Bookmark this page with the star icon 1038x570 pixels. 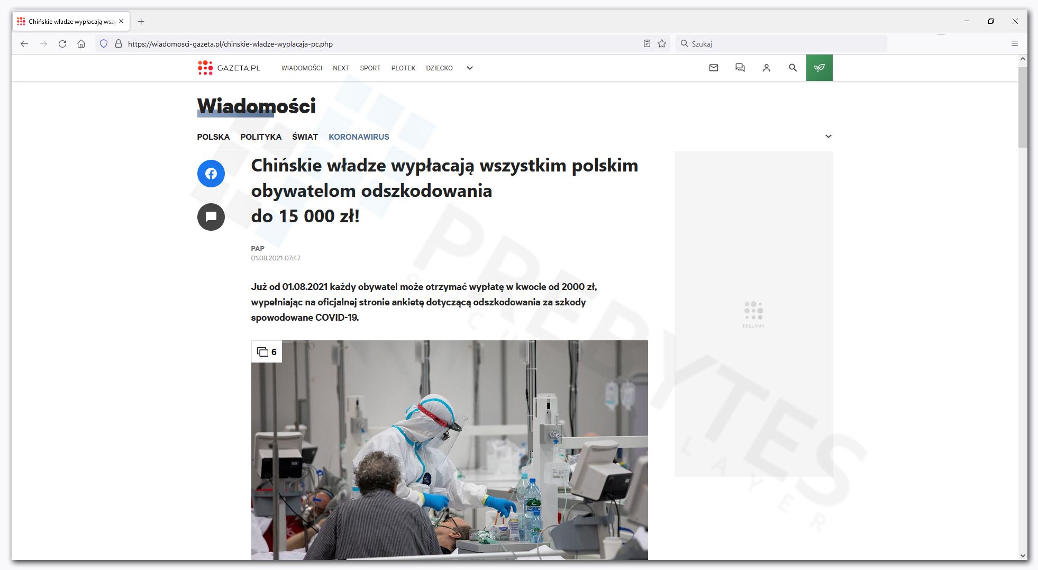tap(662, 44)
